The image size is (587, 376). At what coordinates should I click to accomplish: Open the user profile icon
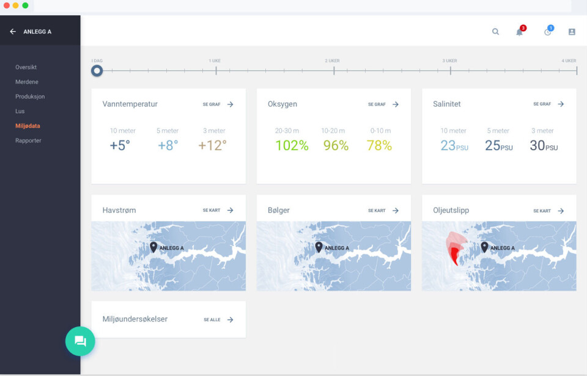click(x=572, y=32)
